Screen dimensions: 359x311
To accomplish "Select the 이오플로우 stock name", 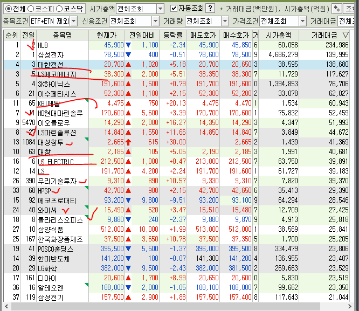I will (x=54, y=123).
